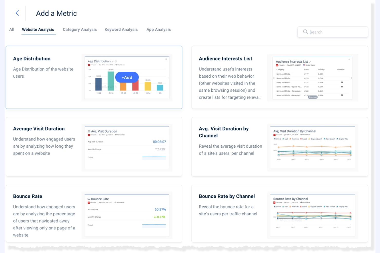Viewport: 380px width, 253px height.
Task: Switch to the Category Analysis tab
Action: coord(80,29)
